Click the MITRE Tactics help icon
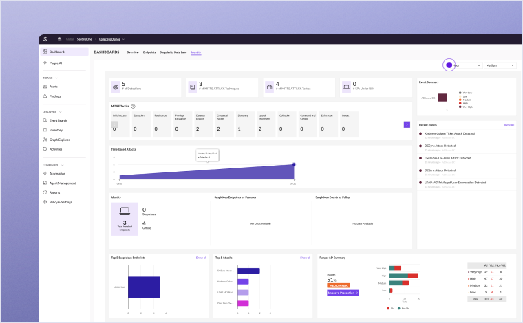The width and height of the screenshot is (523, 323). (133, 107)
